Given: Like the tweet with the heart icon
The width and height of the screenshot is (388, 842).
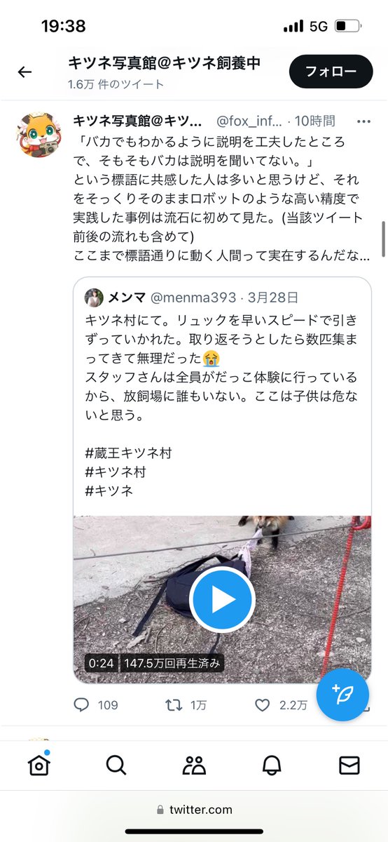Looking at the screenshot, I should point(262,705).
